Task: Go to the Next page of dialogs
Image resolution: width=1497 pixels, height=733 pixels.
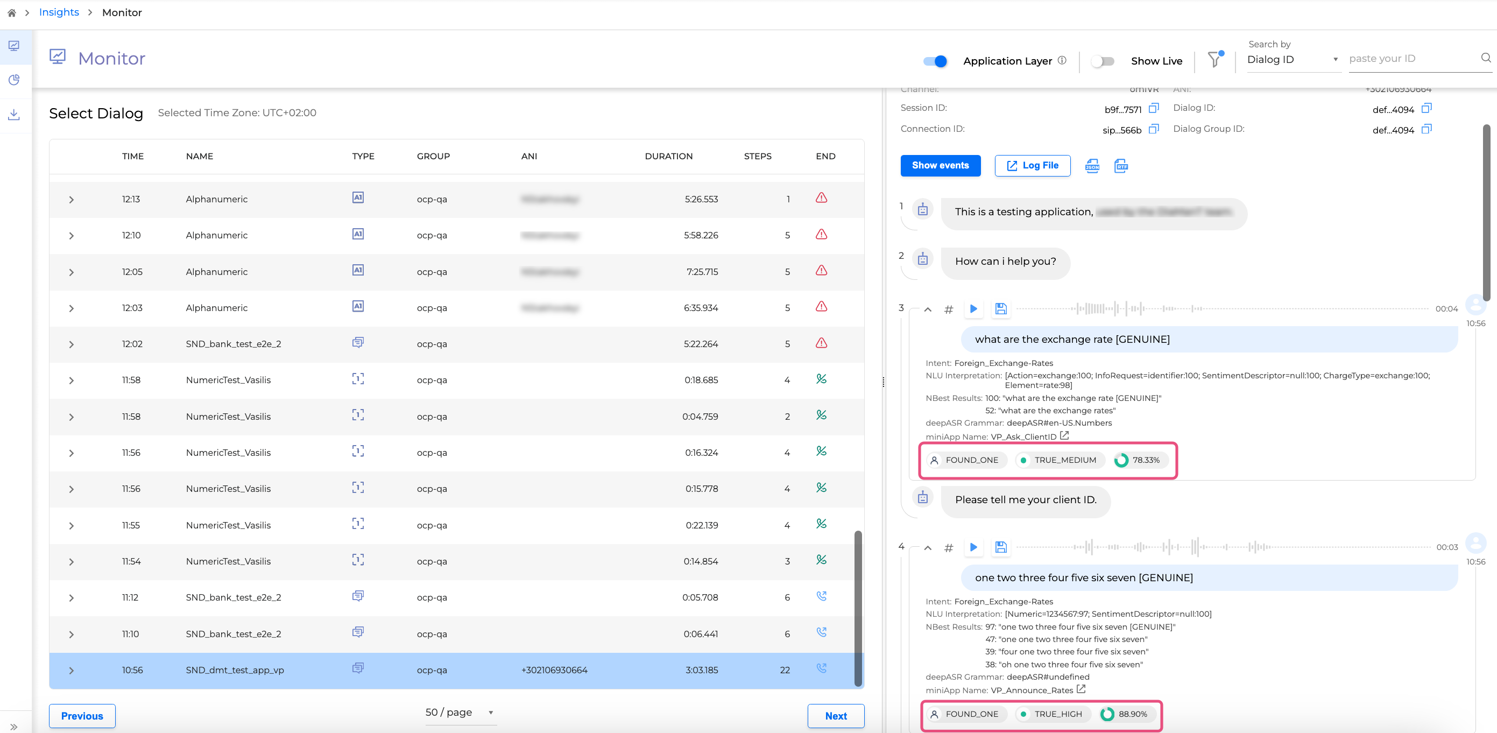Action: tap(835, 716)
